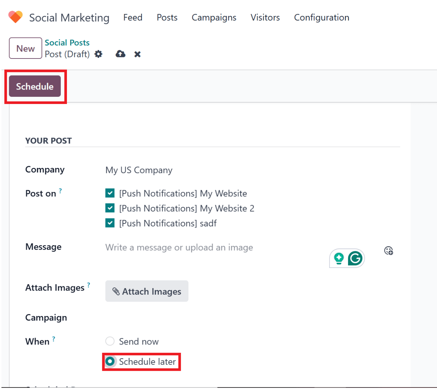This screenshot has width=437, height=390.
Task: Open the emoji picker in the Message field
Action: click(x=389, y=251)
